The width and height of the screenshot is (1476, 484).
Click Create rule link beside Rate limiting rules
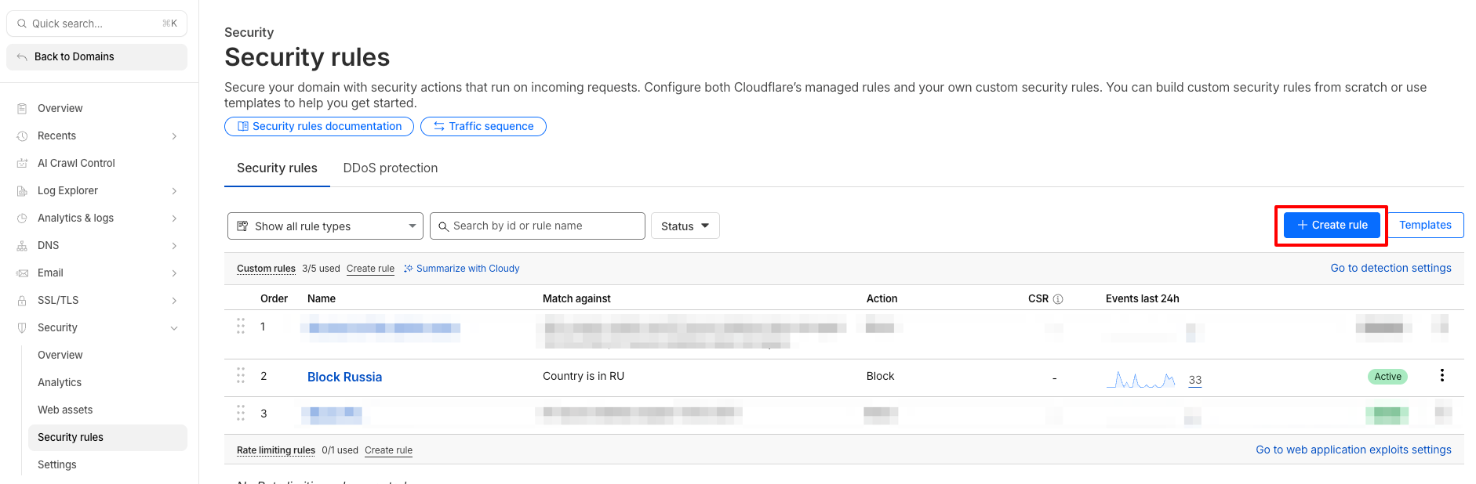388,450
